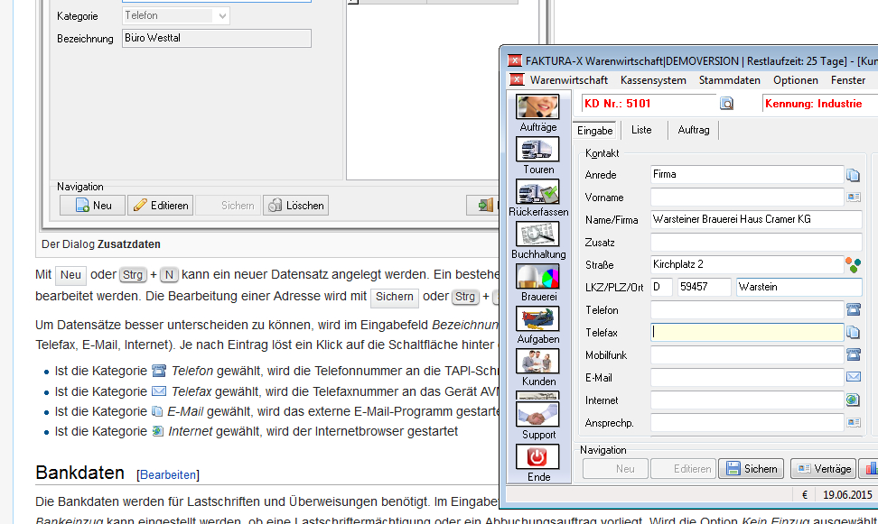Click Editieren button in Zusatzdaten dialog
Screen dimensions: 878x524
pos(161,206)
